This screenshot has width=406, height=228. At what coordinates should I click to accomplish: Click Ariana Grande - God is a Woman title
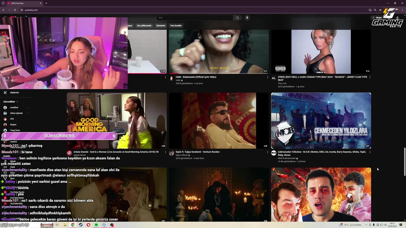coord(116,152)
